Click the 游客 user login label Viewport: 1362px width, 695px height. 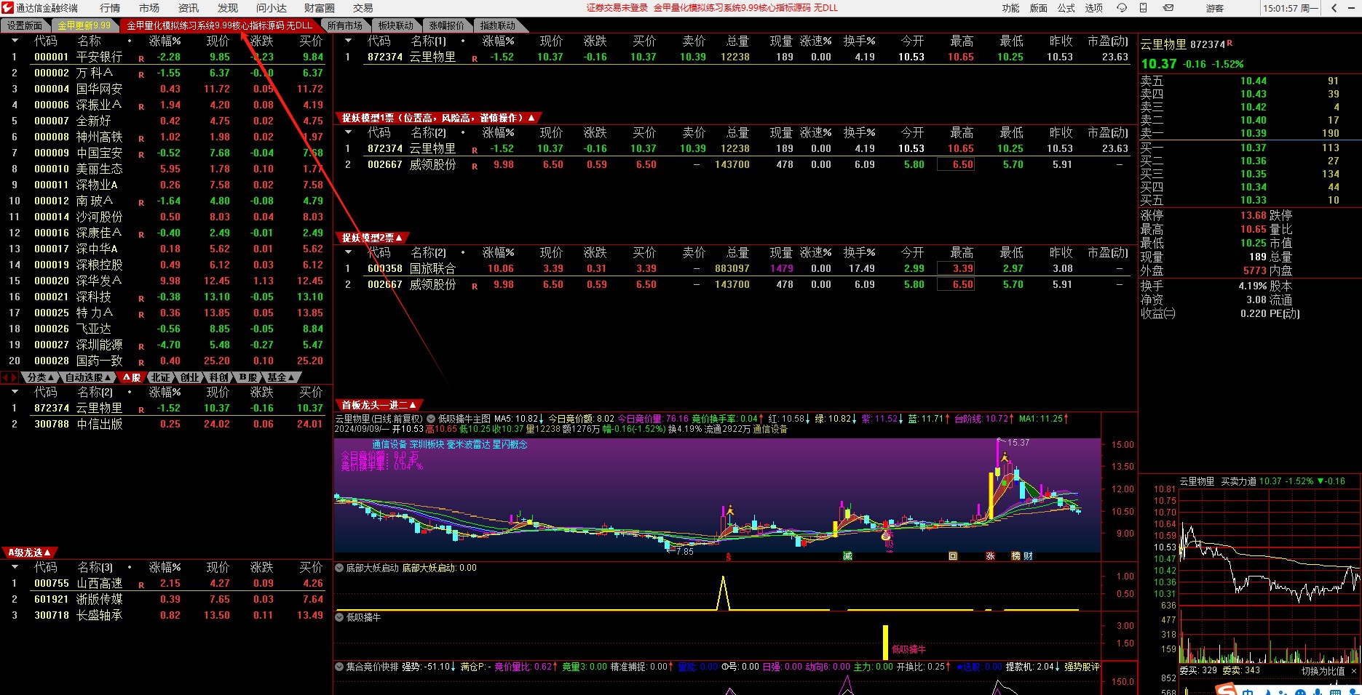(x=1214, y=9)
